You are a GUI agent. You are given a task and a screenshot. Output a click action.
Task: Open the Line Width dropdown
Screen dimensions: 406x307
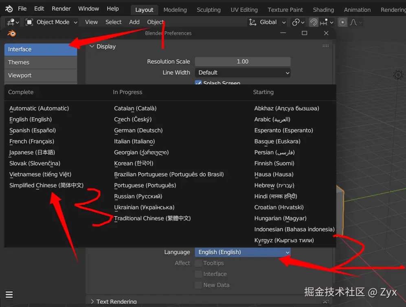pyautogui.click(x=243, y=73)
